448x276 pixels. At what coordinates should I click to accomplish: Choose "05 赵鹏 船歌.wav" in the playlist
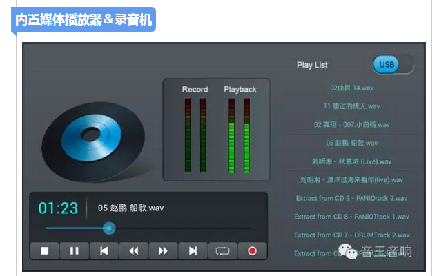351,143
